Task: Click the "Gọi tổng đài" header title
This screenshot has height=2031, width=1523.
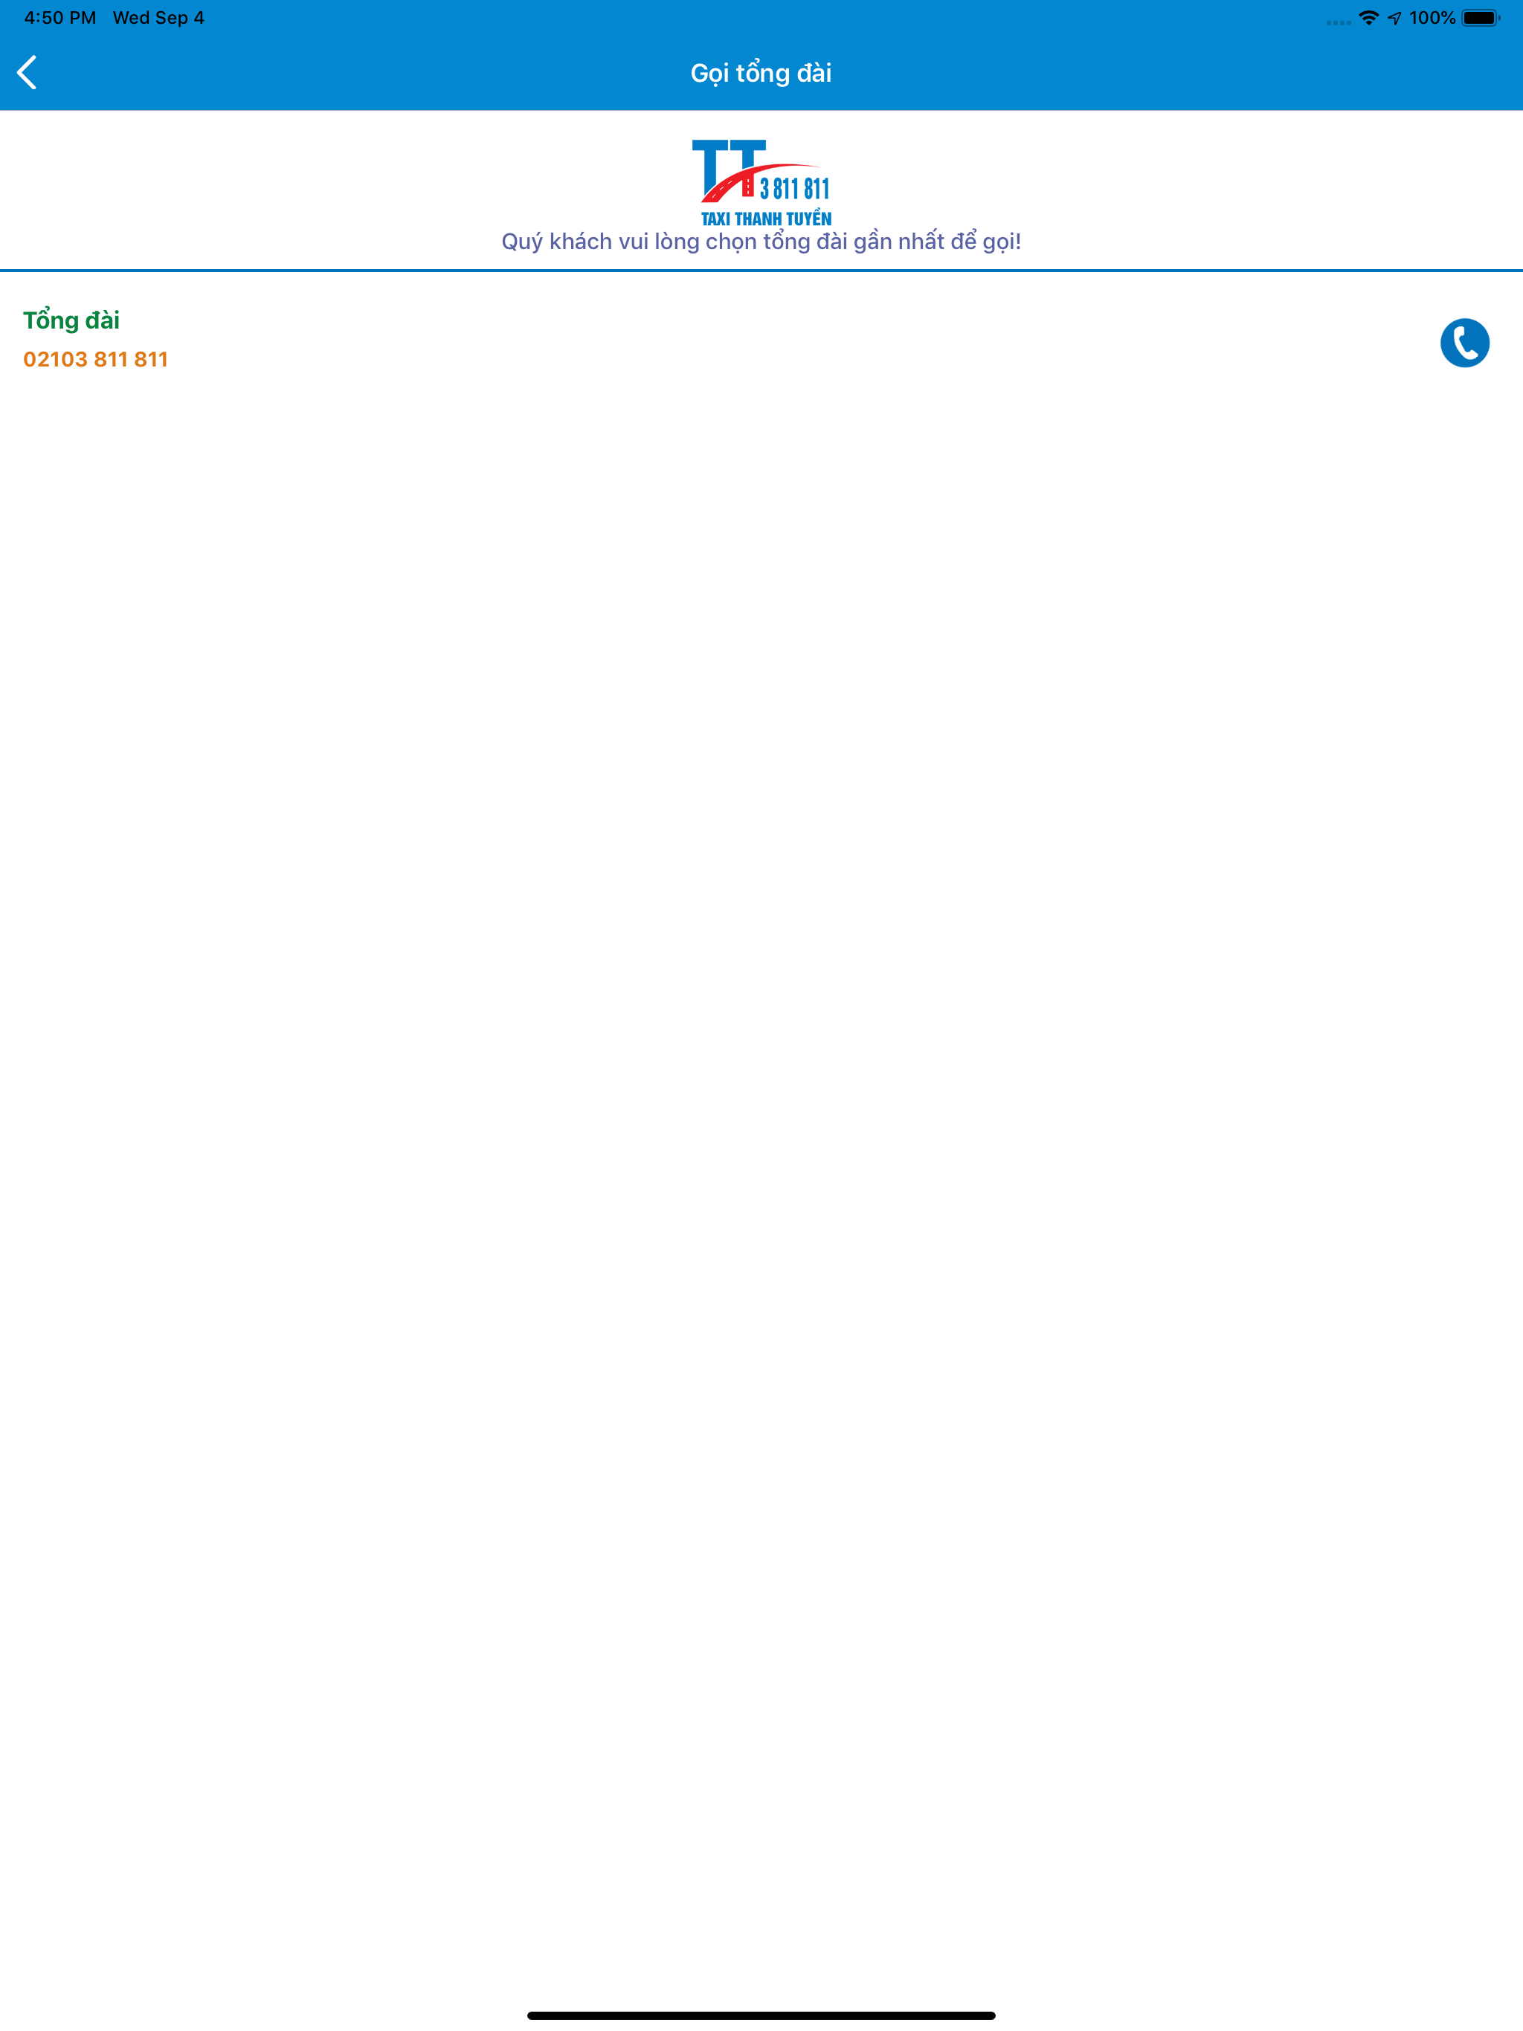Action: coord(761,74)
